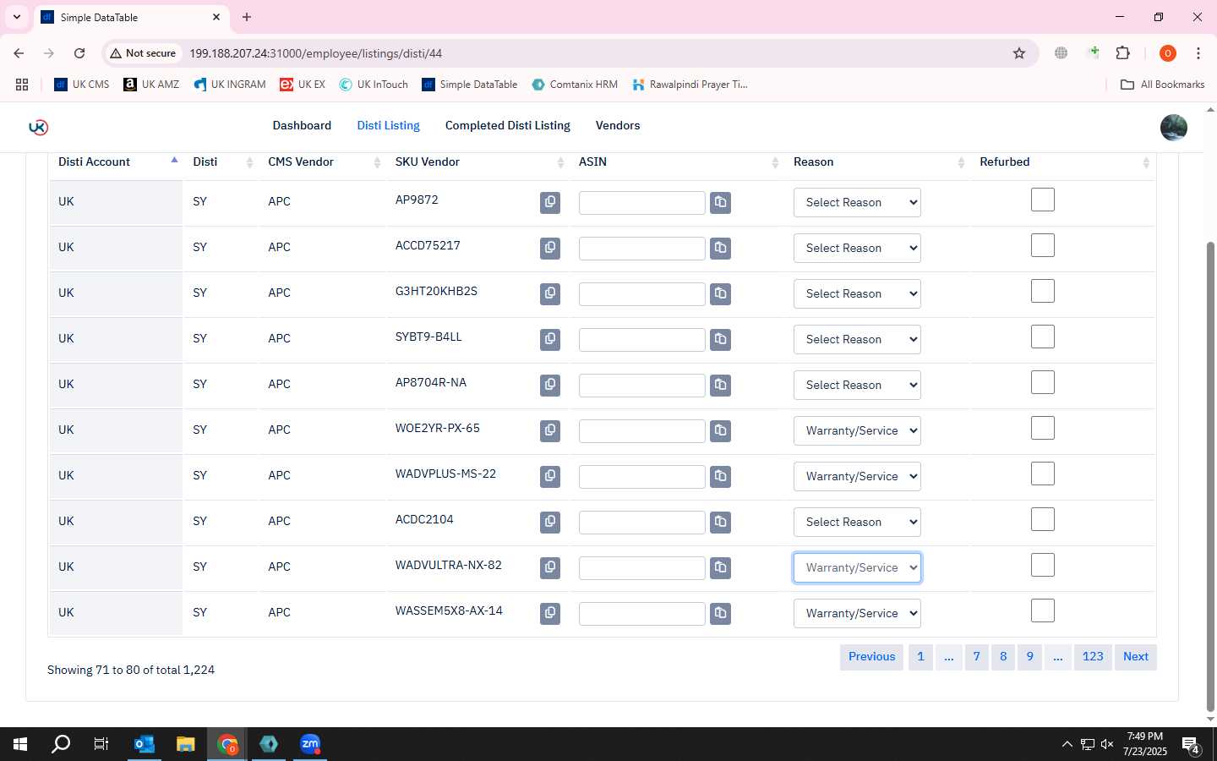Open Vendors menu item
Viewport: 1217px width, 761px height.
tap(618, 125)
